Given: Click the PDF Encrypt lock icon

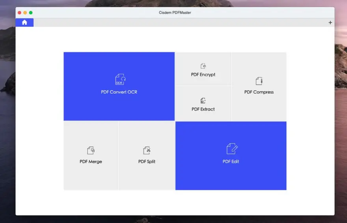Looking at the screenshot, I should pos(203,66).
